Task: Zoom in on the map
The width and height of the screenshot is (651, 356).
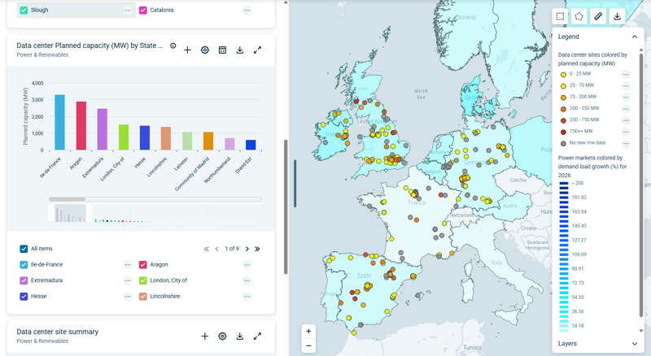Action: (x=308, y=332)
